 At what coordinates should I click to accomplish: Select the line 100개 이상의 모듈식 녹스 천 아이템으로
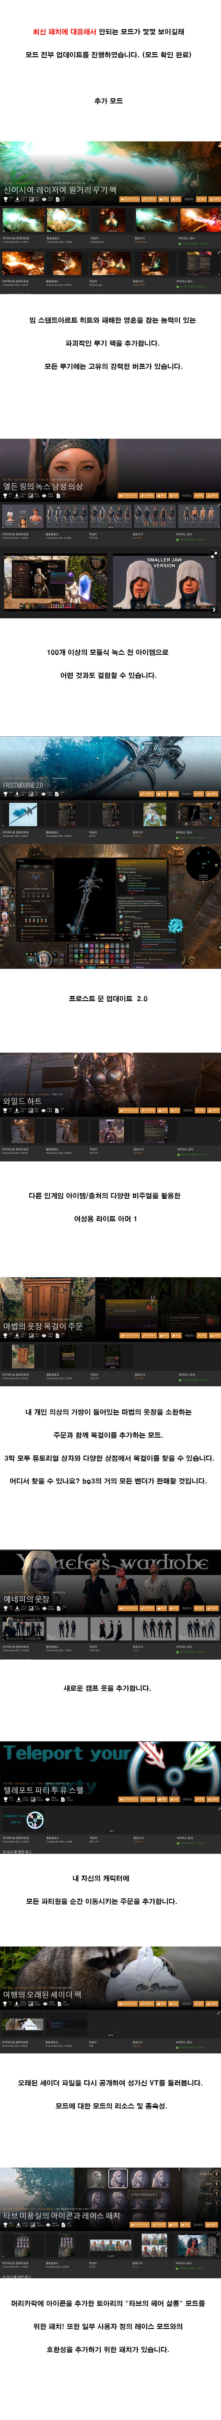point(108,652)
